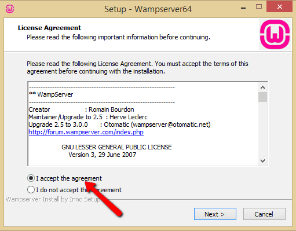Click the 'Setup - Wampserver64' title bar text
This screenshot has height=231, width=296.
click(x=148, y=9)
